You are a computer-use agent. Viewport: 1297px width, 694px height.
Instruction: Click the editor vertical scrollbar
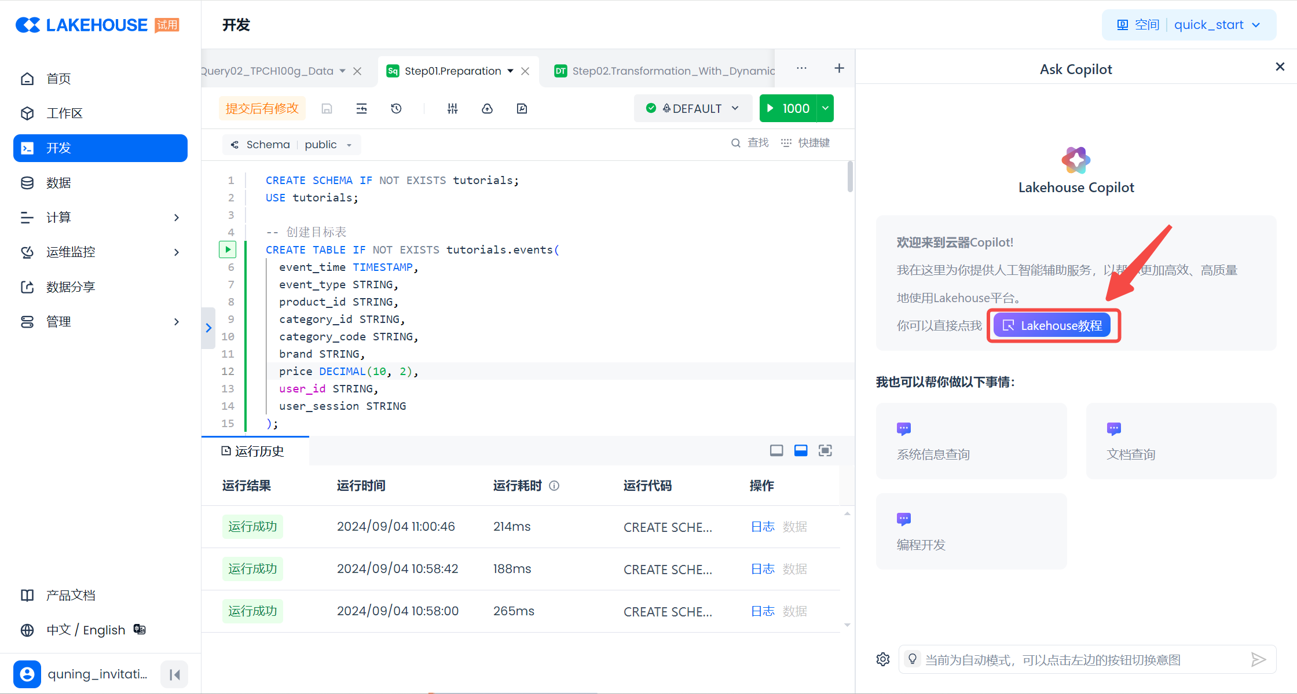point(850,177)
